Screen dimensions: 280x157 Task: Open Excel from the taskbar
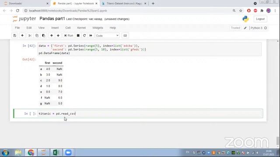[56, 153]
